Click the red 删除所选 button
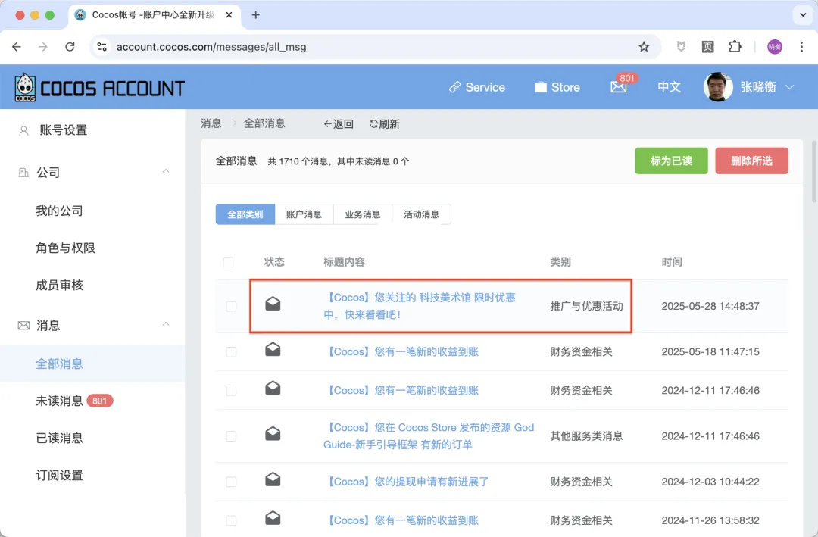This screenshot has height=537, width=818. coord(752,161)
